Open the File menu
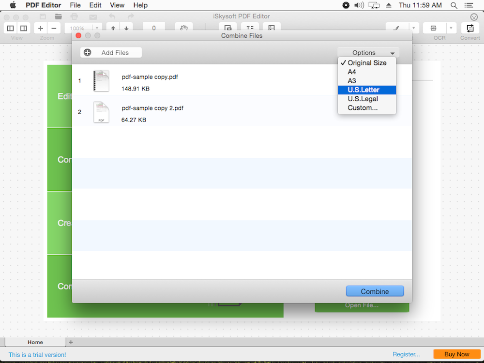The width and height of the screenshot is (484, 363). pos(76,5)
